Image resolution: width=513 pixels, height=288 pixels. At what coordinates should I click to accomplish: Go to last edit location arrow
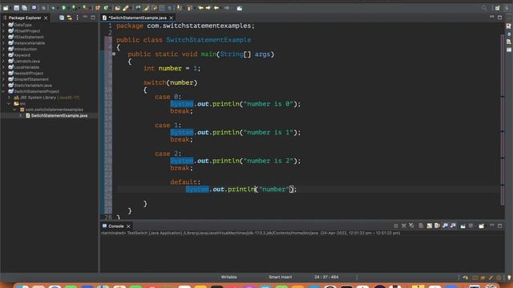[x=200, y=8]
